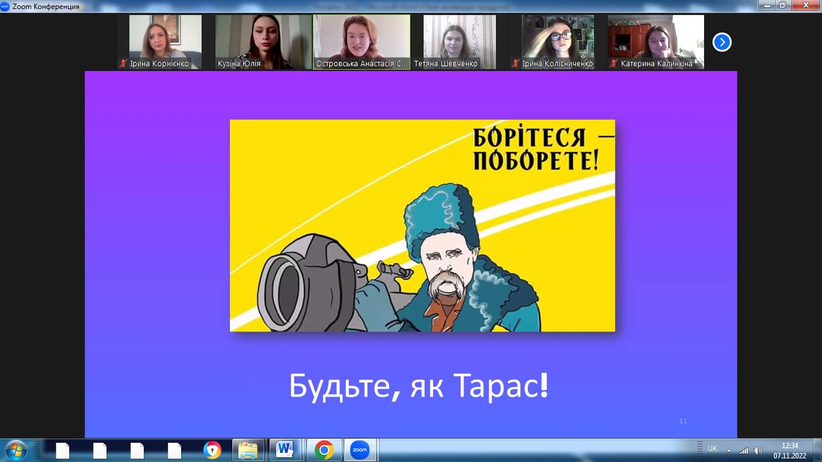Click the shared slide's Taras poster image
The width and height of the screenshot is (822, 462).
422,226
